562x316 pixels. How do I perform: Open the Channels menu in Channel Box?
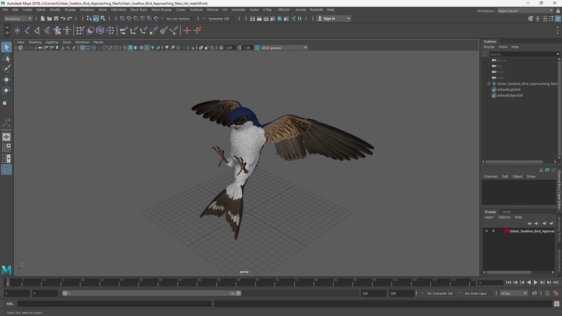click(x=491, y=176)
